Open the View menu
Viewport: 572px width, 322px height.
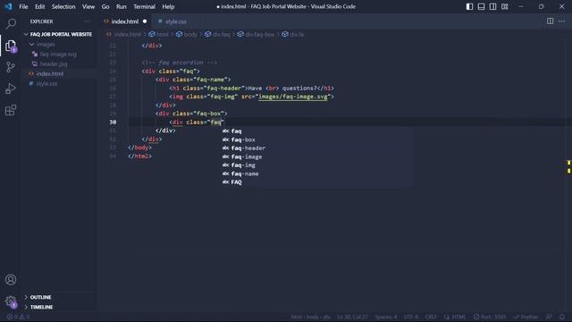click(x=88, y=6)
